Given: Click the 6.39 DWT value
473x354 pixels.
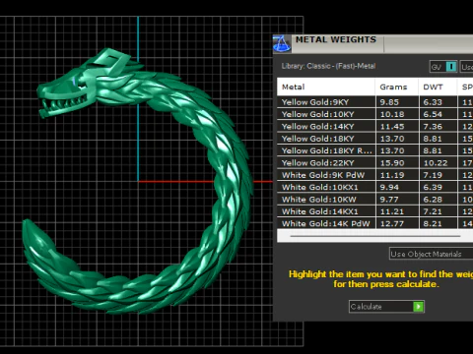Looking at the screenshot, I should pyautogui.click(x=433, y=187).
